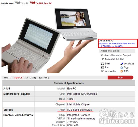Click the ASUS brand cell in the table
This screenshot has width=138, height=127.
click(x=7, y=88)
